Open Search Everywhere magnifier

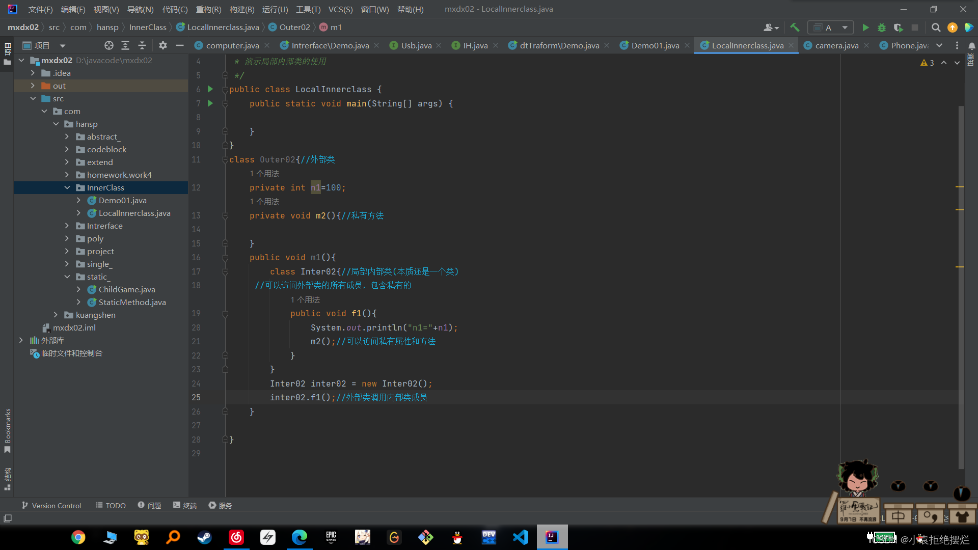(x=936, y=28)
